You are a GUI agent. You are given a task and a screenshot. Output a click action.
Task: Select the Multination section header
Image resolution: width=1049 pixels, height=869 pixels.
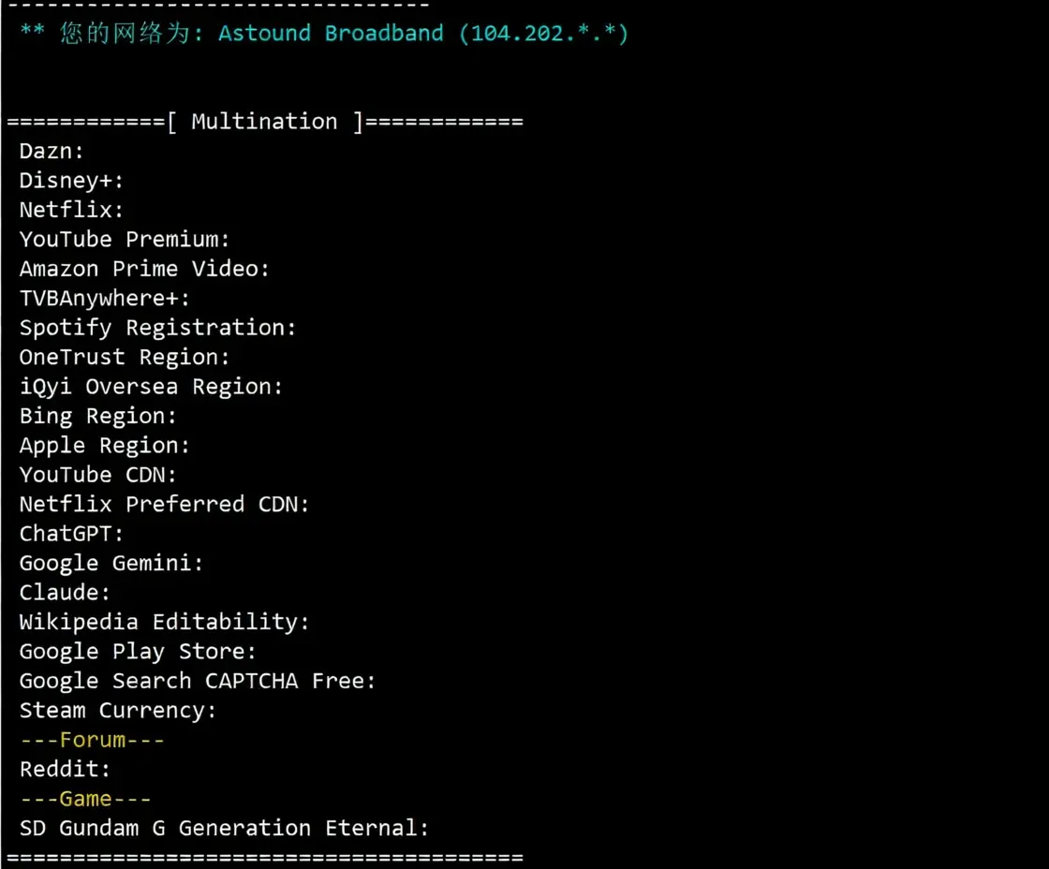265,122
